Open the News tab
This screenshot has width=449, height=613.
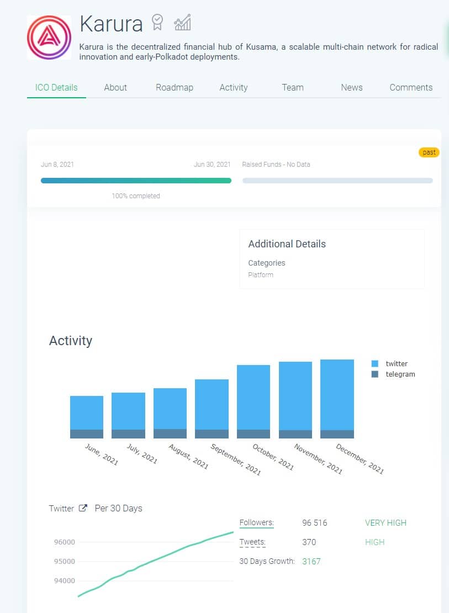point(352,87)
